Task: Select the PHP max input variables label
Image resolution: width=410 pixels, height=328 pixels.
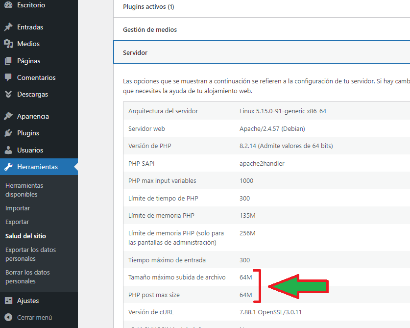Action: point(162,180)
